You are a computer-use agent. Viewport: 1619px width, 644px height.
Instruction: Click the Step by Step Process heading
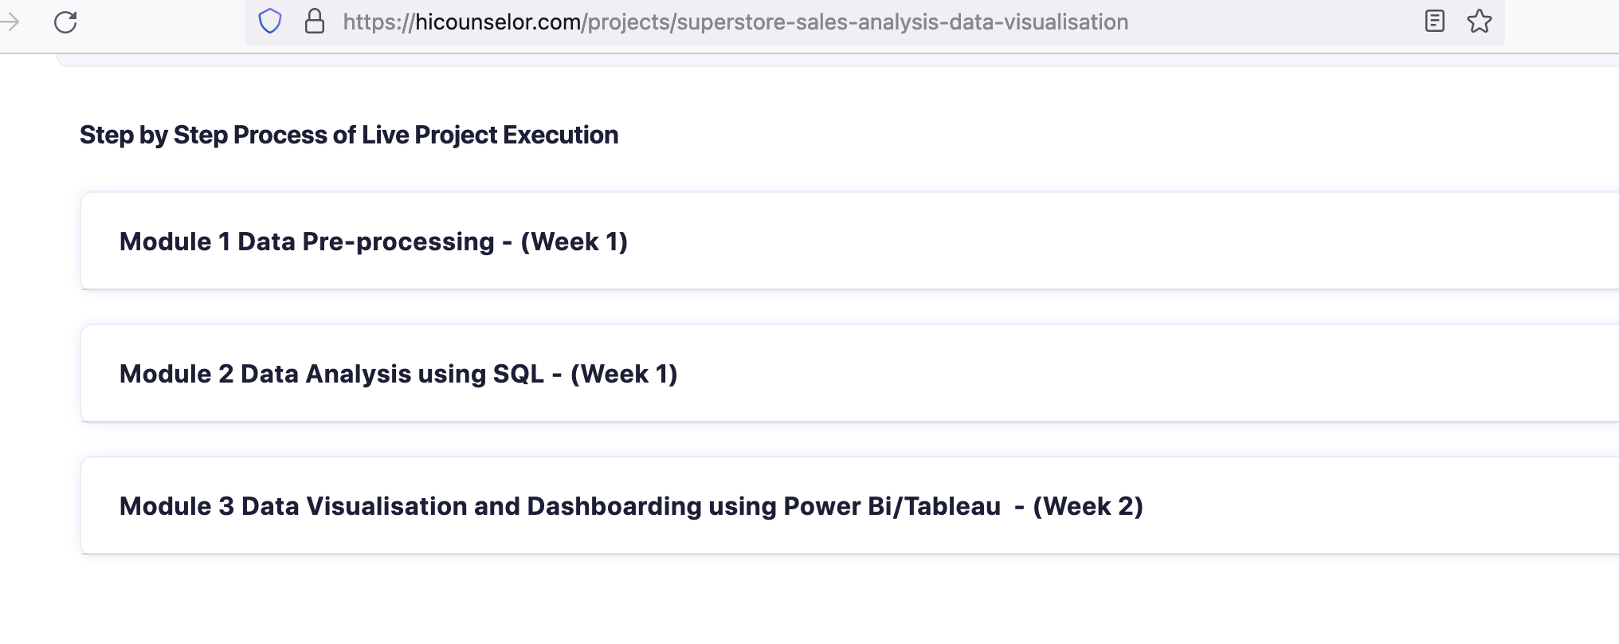pyautogui.click(x=349, y=135)
